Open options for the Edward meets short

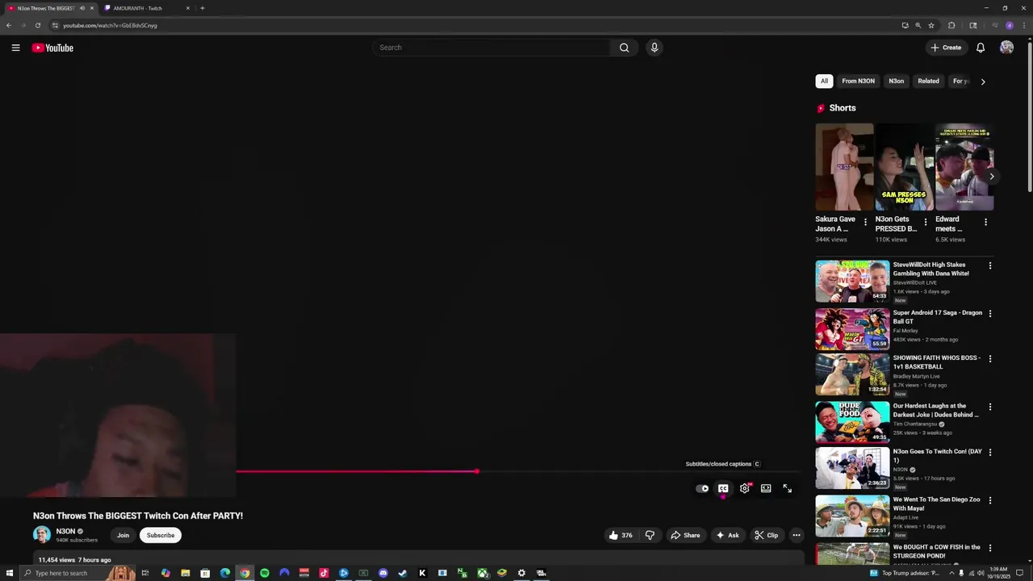coord(985,222)
